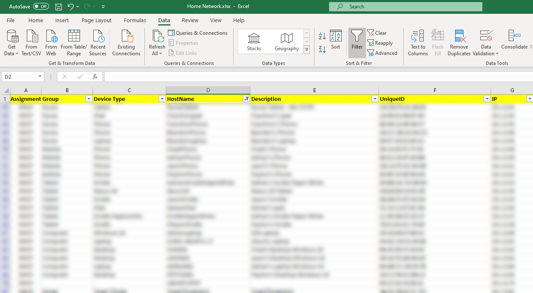Image resolution: width=533 pixels, height=293 pixels.
Task: Open the custom Sort dialog
Action: 335,41
